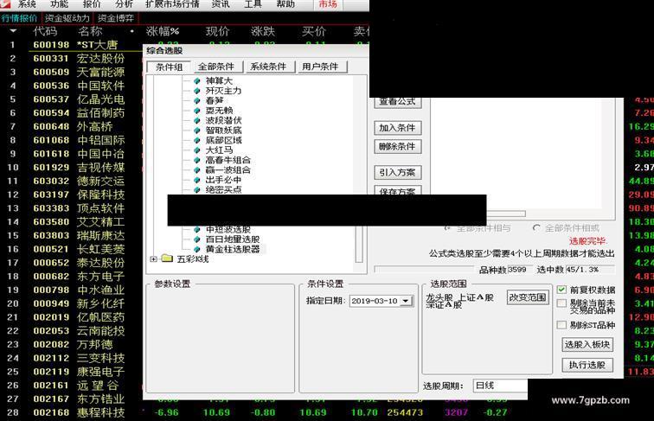Click the 加入条件 button
Screen dimensions: 654x421
(397, 128)
